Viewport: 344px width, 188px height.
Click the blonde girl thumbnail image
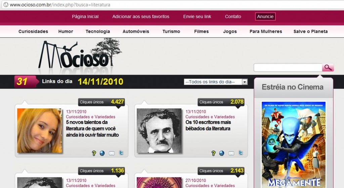tap(40, 130)
